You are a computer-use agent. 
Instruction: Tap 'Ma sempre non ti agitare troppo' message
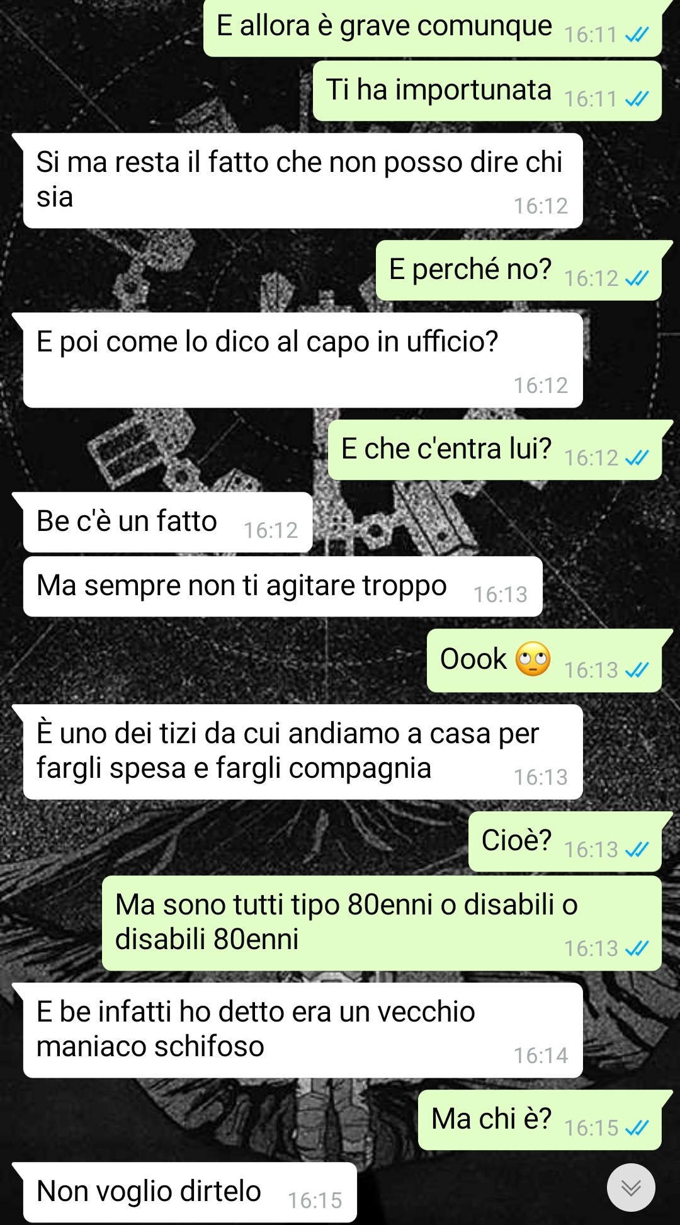(282, 586)
